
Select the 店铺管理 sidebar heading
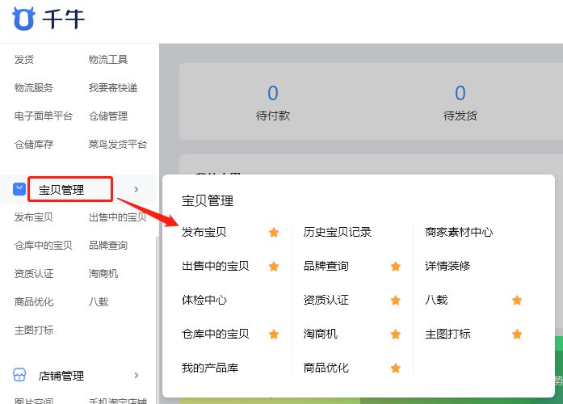(61, 376)
